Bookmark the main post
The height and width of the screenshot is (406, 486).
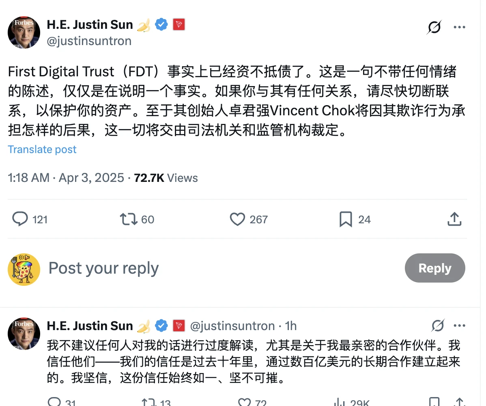346,219
